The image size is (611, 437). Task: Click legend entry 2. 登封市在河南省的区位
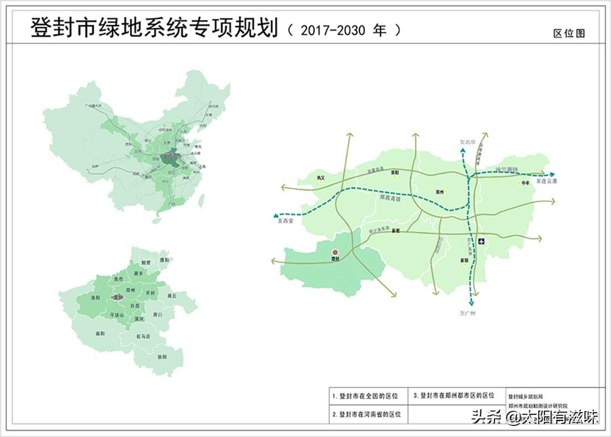(367, 414)
